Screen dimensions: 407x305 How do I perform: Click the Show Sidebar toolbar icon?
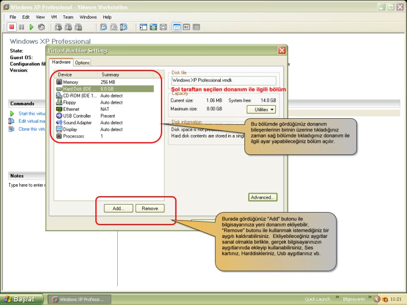[143, 27]
